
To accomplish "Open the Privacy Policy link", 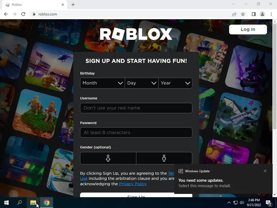I will (133, 184).
